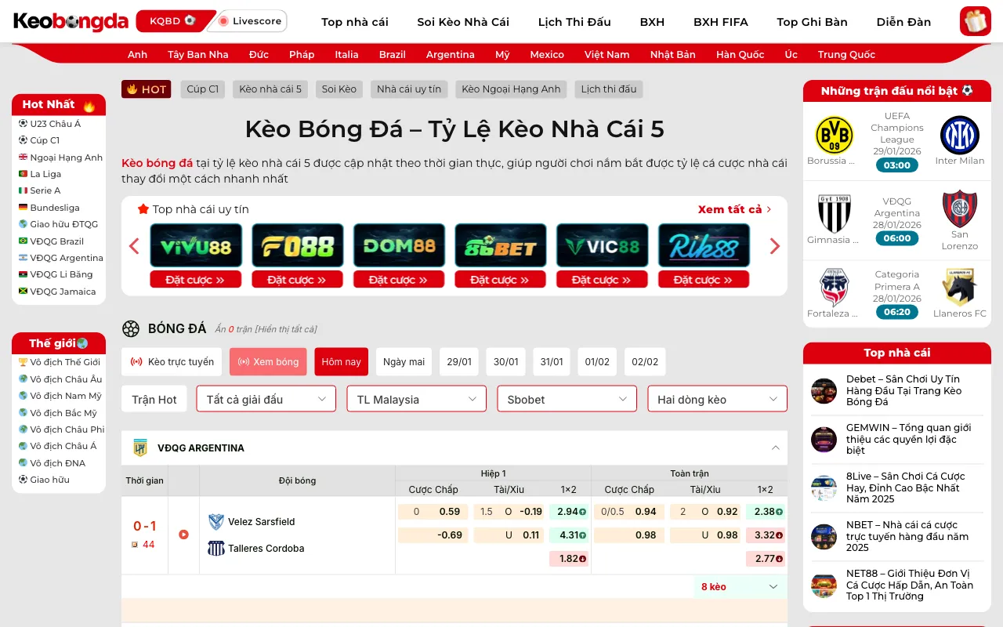Open the BXH FIFA menu item
The width and height of the screenshot is (1003, 627).
pyautogui.click(x=721, y=22)
